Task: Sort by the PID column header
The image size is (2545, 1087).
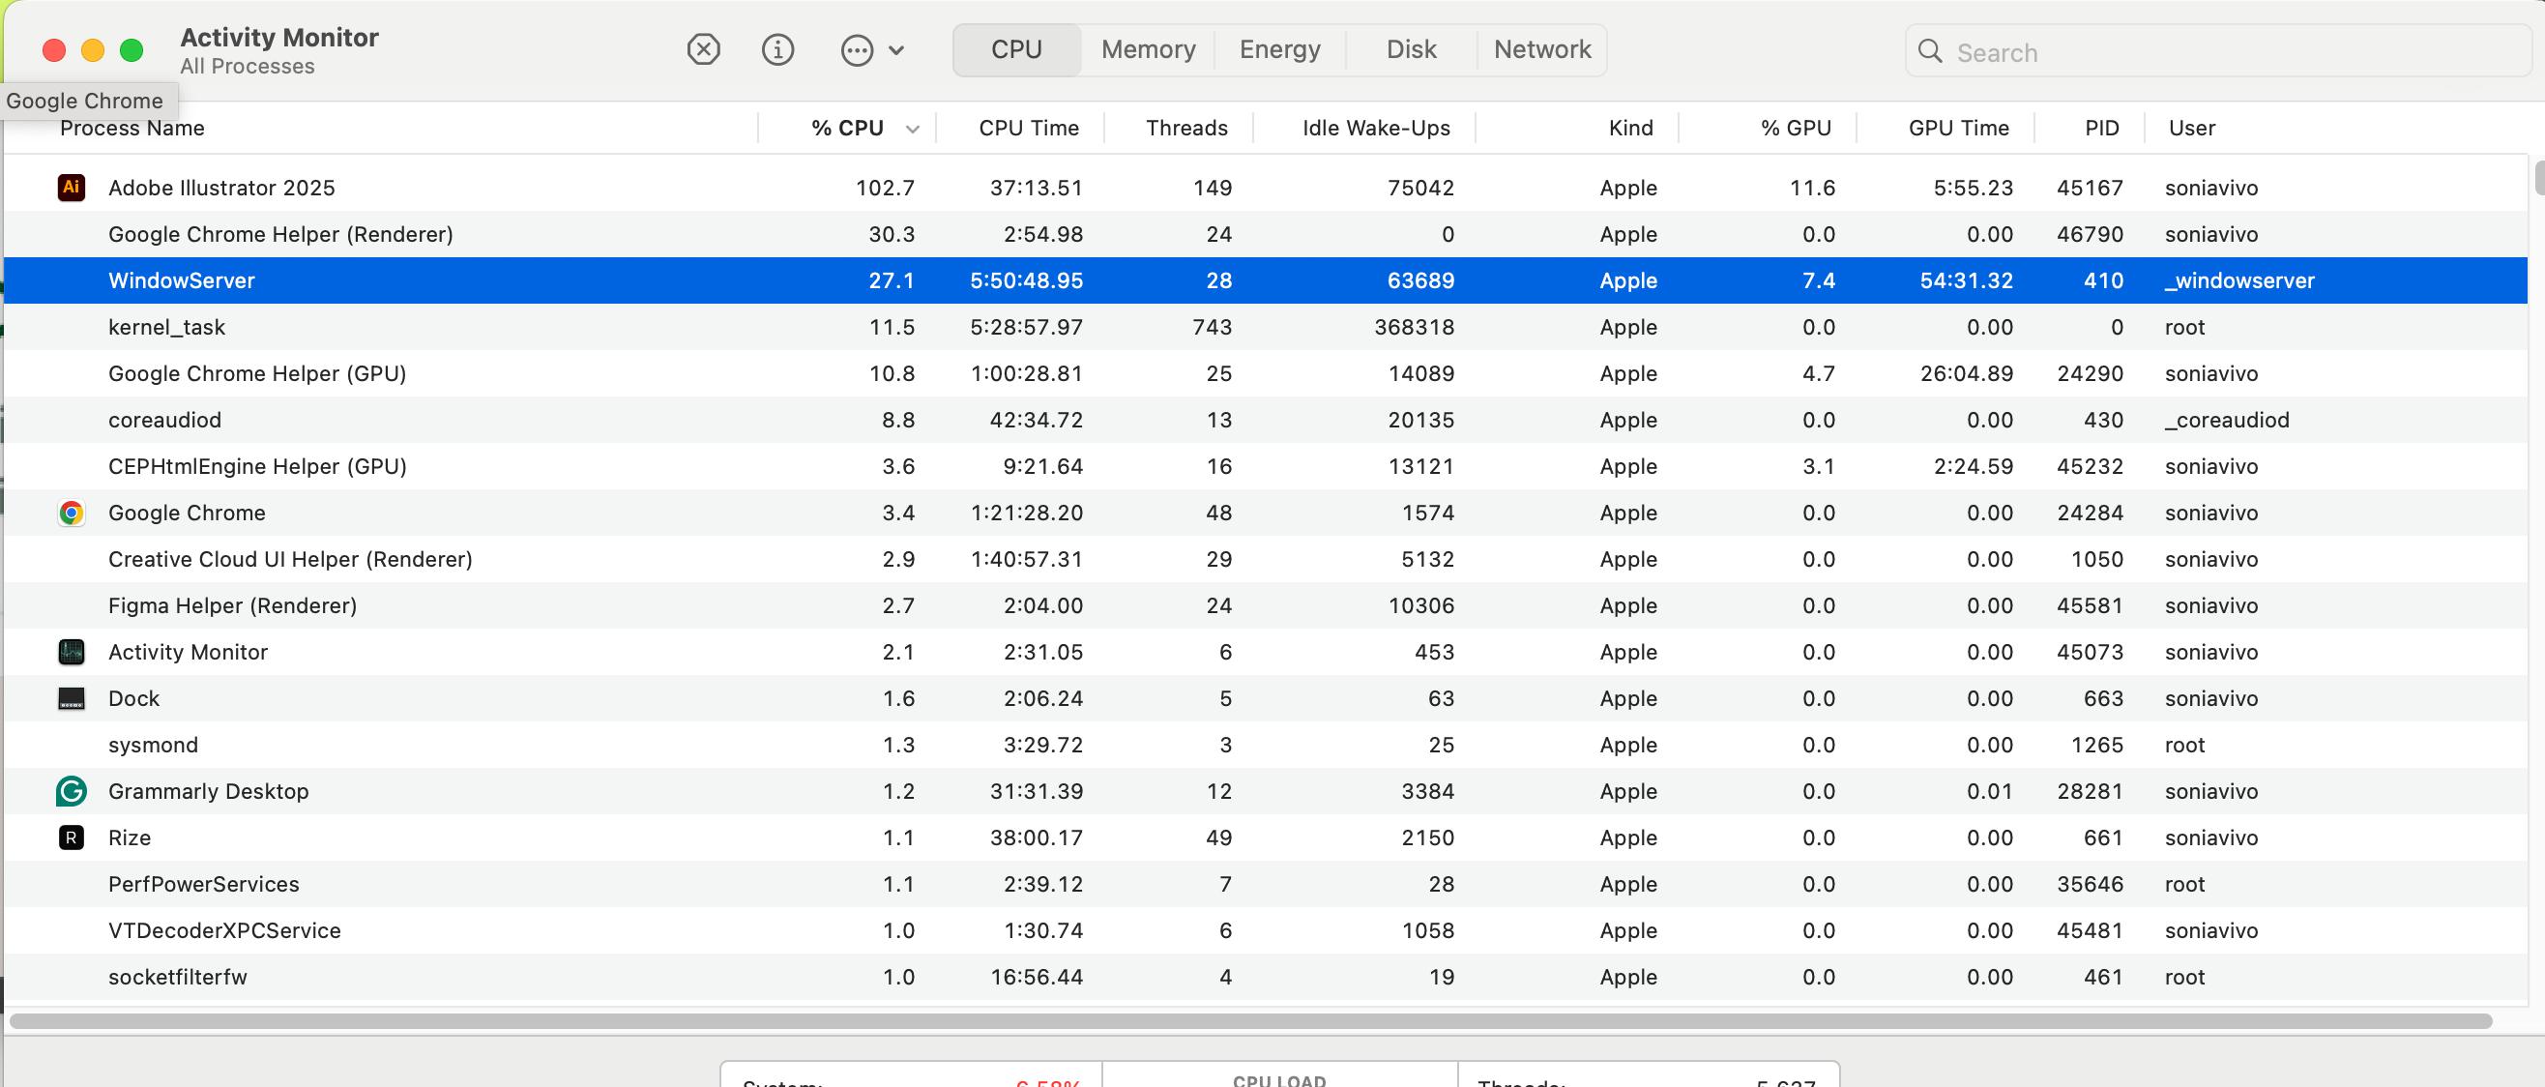Action: (x=2101, y=128)
